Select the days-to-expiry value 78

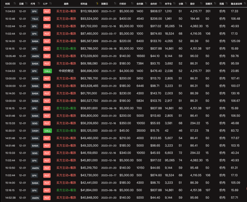click(207, 131)
